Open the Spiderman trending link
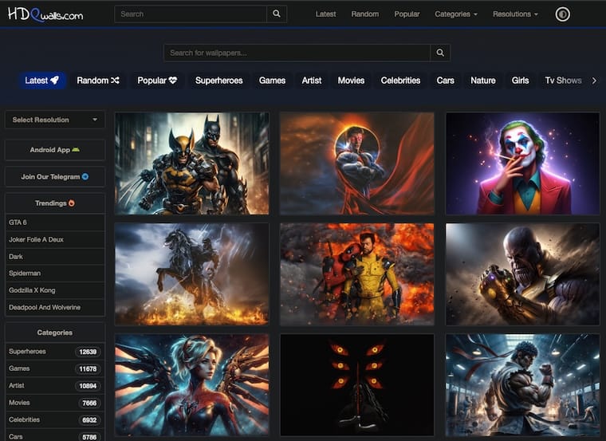606x441 pixels. (55, 274)
